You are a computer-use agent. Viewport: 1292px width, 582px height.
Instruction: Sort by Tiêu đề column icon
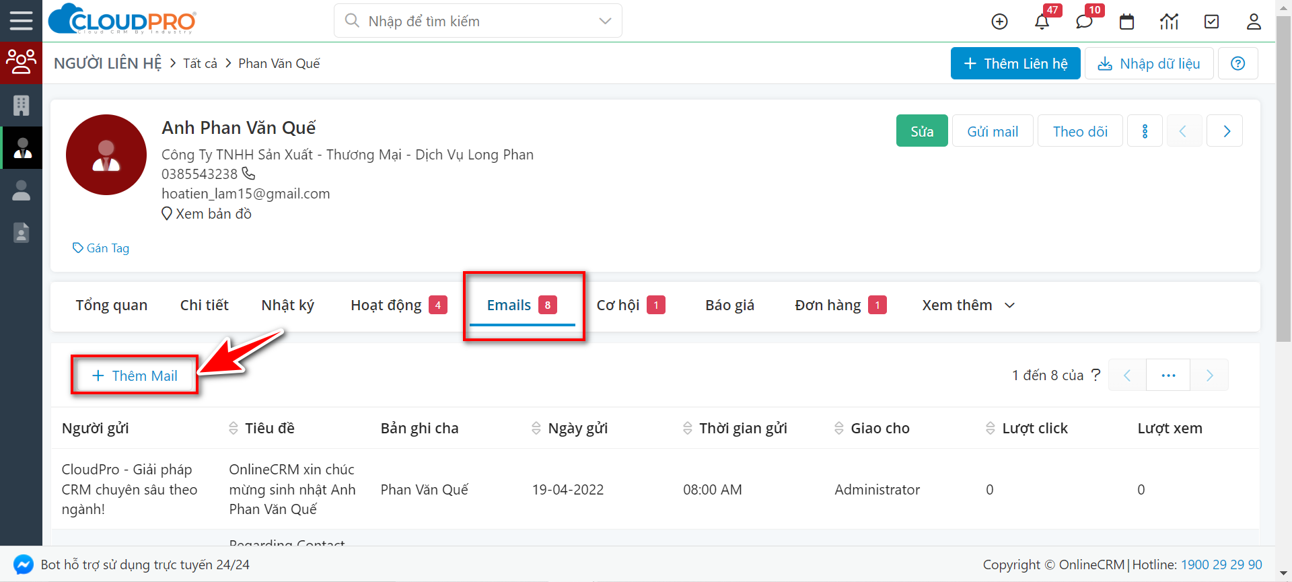[234, 429]
